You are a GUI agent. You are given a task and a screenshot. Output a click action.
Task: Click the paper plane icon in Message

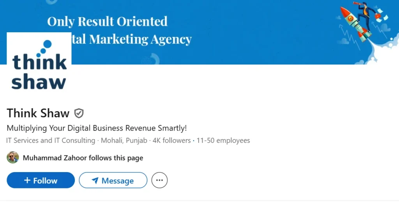(95, 180)
